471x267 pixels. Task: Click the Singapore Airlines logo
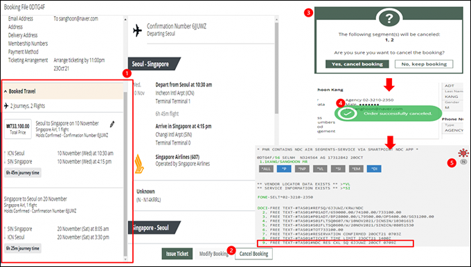click(x=139, y=164)
